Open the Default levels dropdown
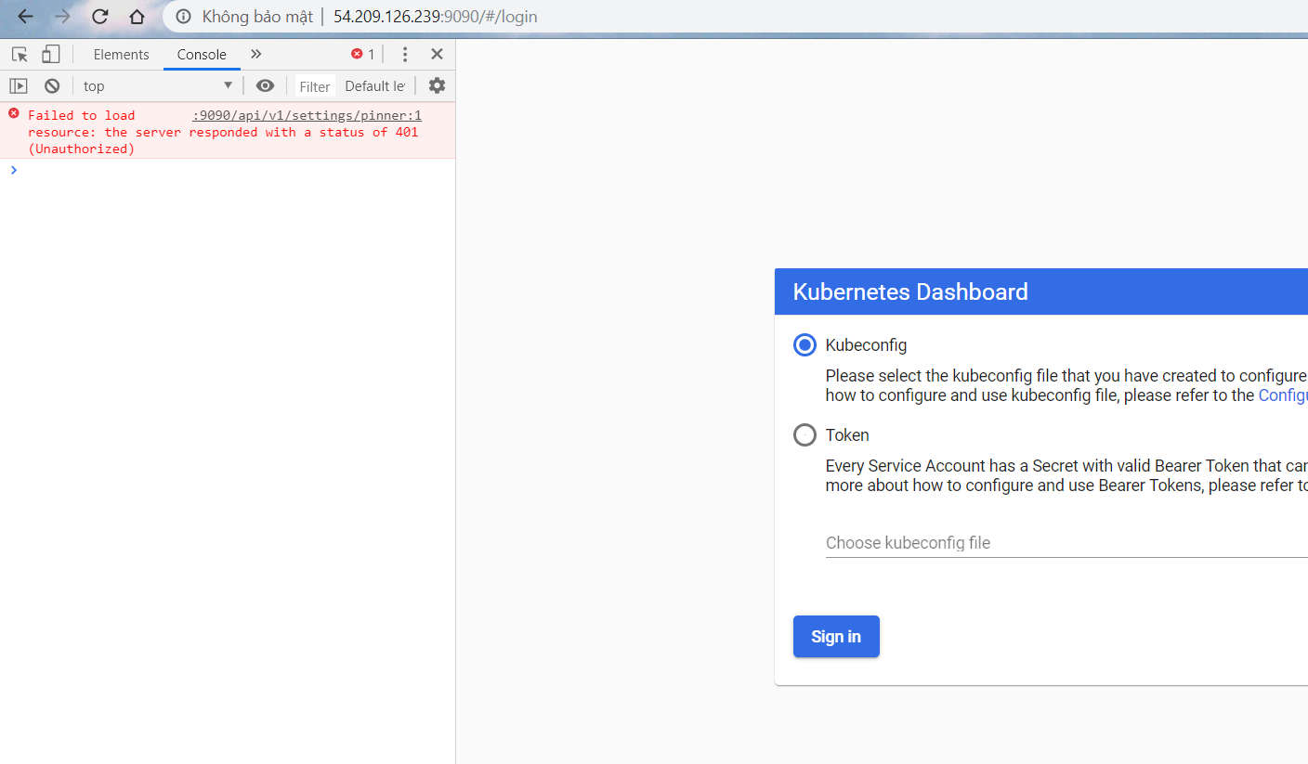The width and height of the screenshot is (1308, 764). 376,85
